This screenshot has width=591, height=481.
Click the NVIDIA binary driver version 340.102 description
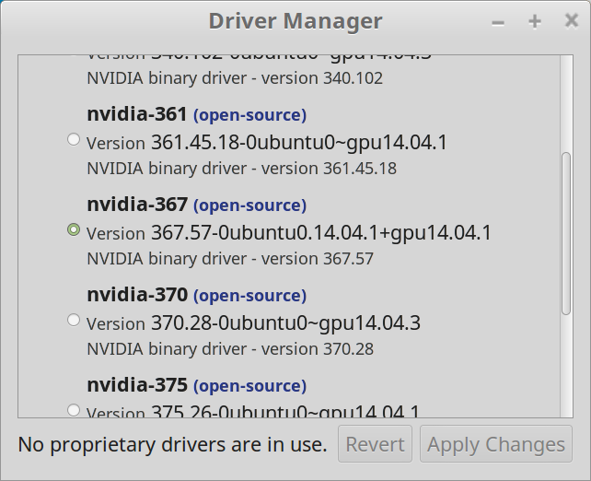pos(235,78)
